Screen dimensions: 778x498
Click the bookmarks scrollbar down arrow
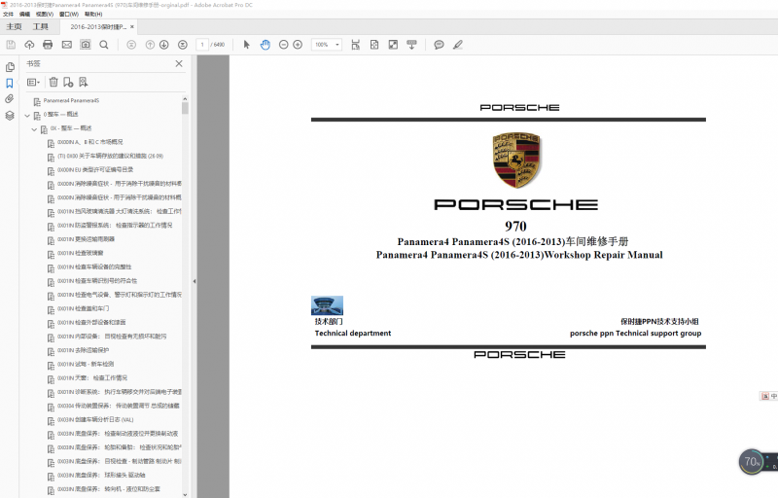click(x=185, y=494)
